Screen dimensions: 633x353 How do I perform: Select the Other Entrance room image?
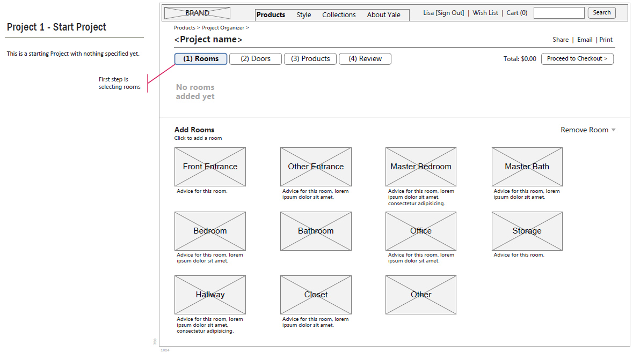[x=316, y=167]
